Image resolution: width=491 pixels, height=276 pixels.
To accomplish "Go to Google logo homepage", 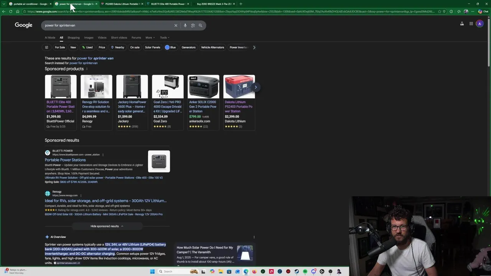I will 23,25.
